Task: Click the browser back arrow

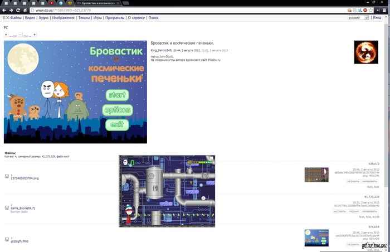Action: (4, 11)
